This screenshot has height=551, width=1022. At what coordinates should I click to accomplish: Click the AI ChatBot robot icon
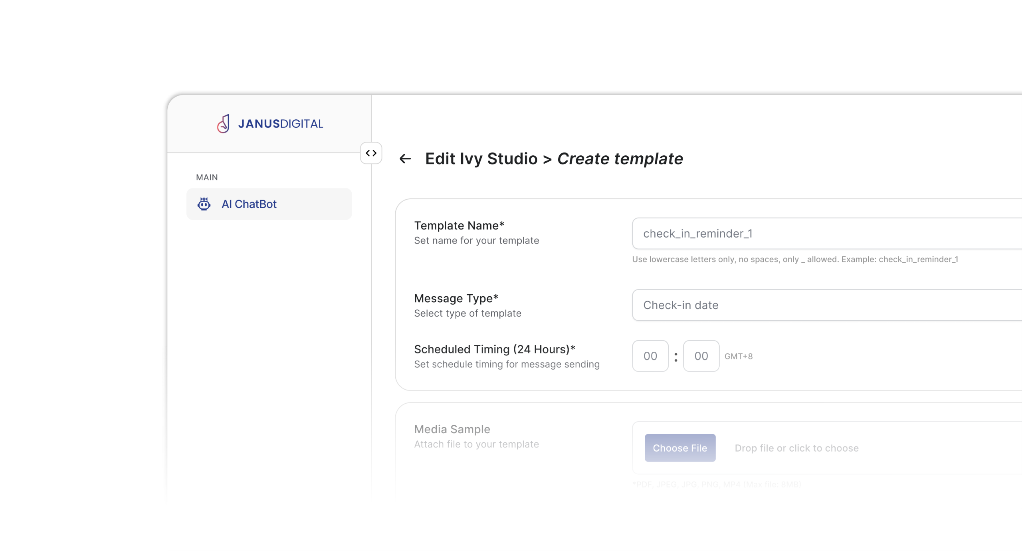[204, 204]
